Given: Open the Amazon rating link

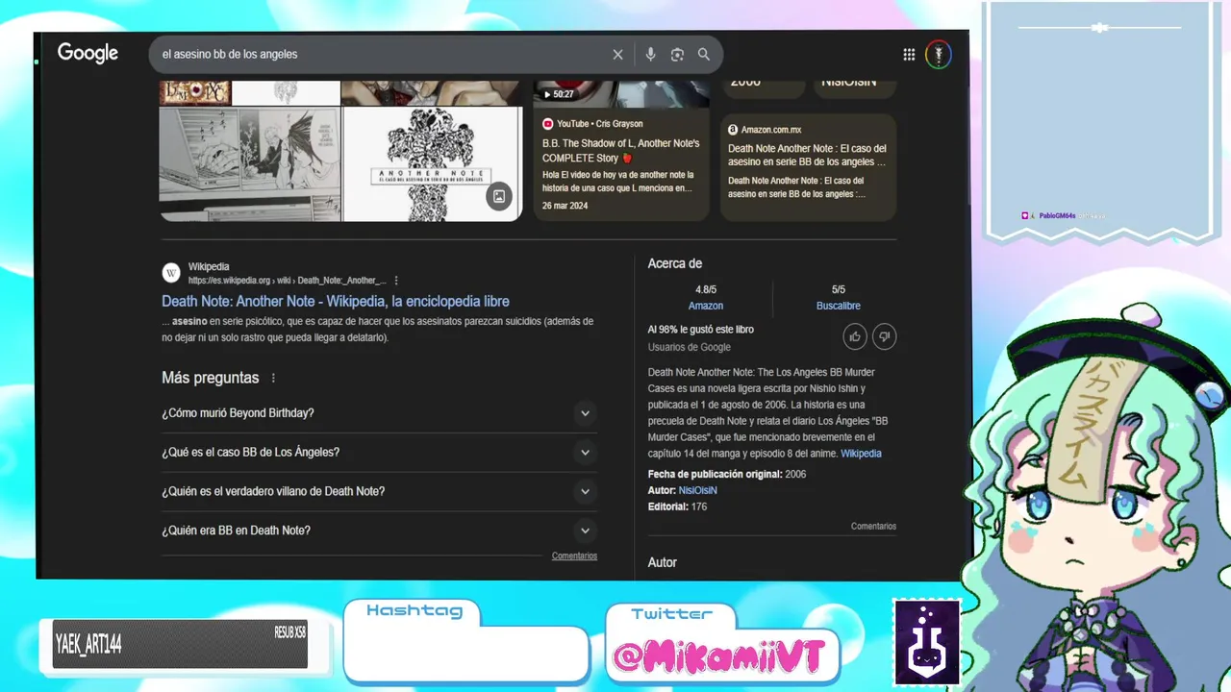Looking at the screenshot, I should click(705, 306).
